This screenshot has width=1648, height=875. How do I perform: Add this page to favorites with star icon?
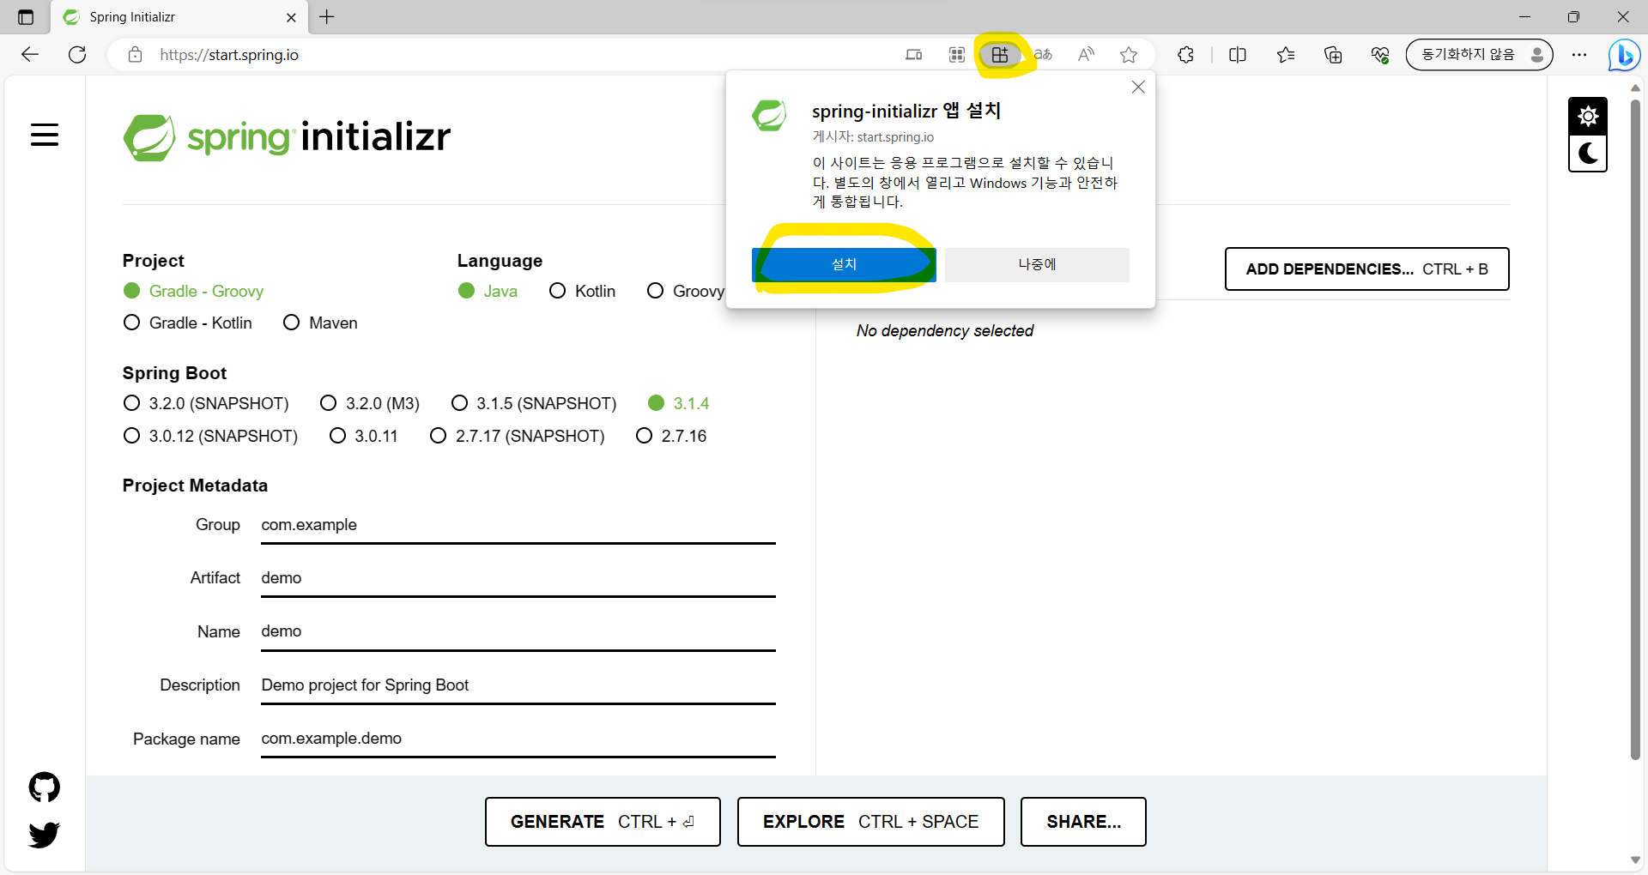coord(1129,55)
